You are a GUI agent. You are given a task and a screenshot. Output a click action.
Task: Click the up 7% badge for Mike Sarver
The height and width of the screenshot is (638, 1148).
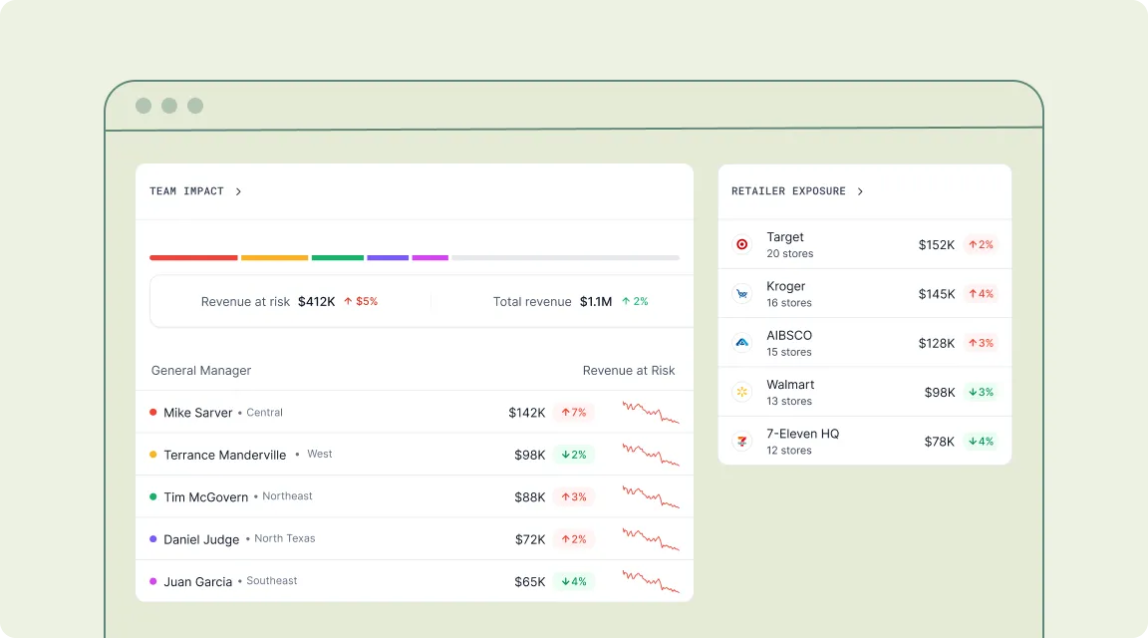coord(574,413)
